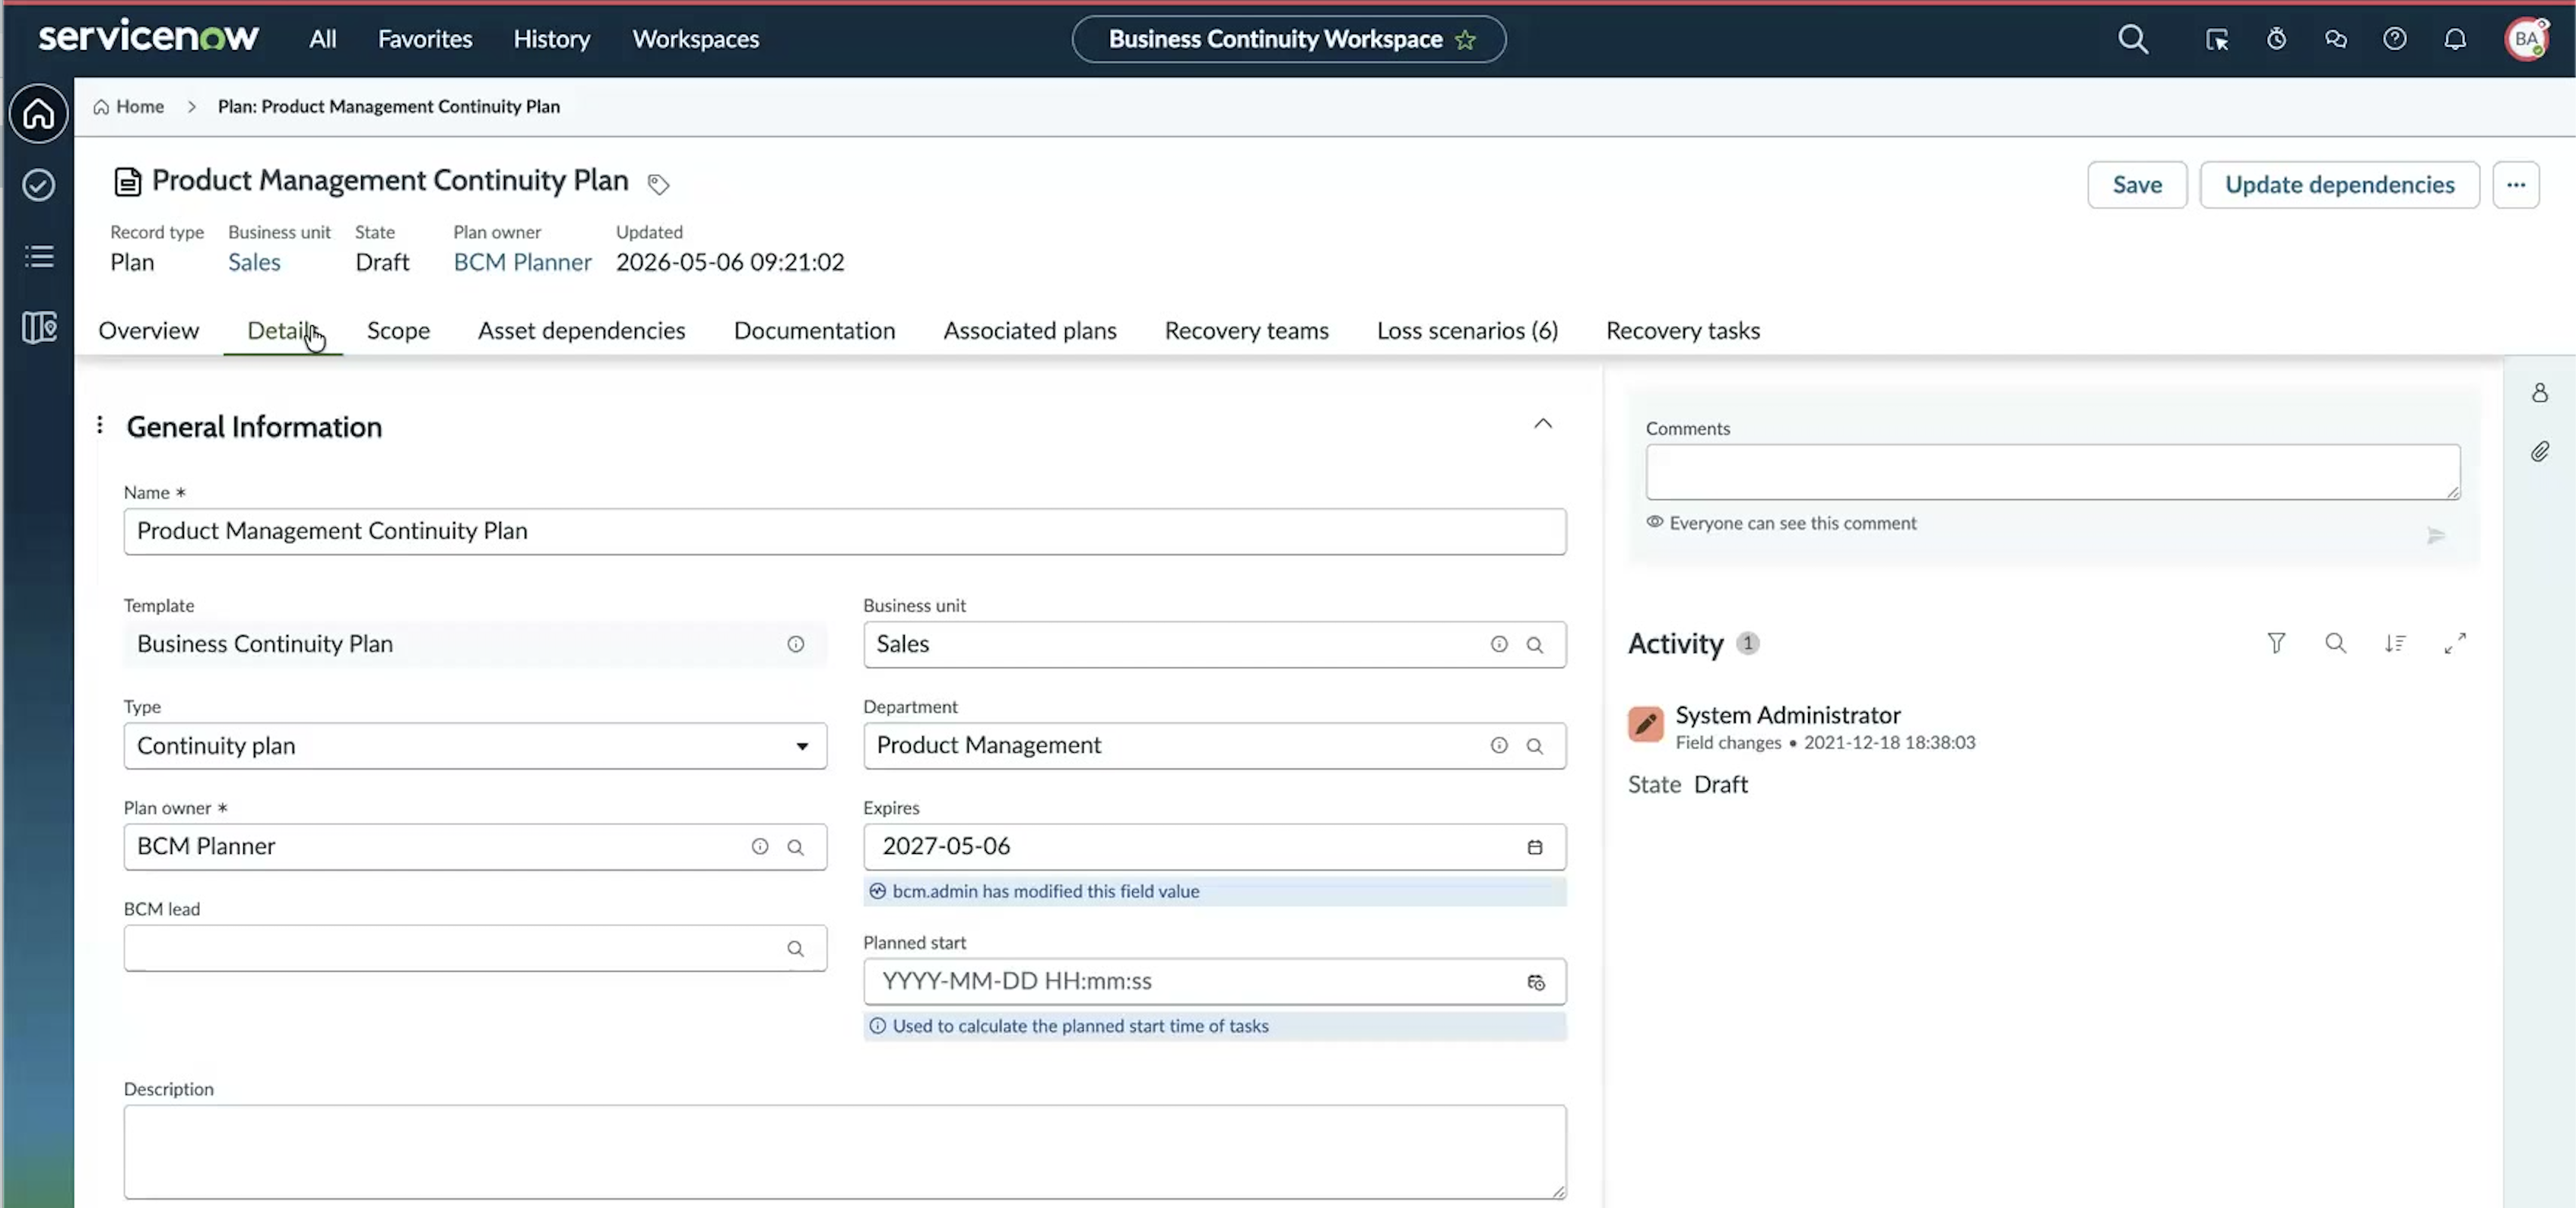This screenshot has height=1208, width=2576.
Task: Open the more actions ellipsis menu
Action: (2515, 185)
